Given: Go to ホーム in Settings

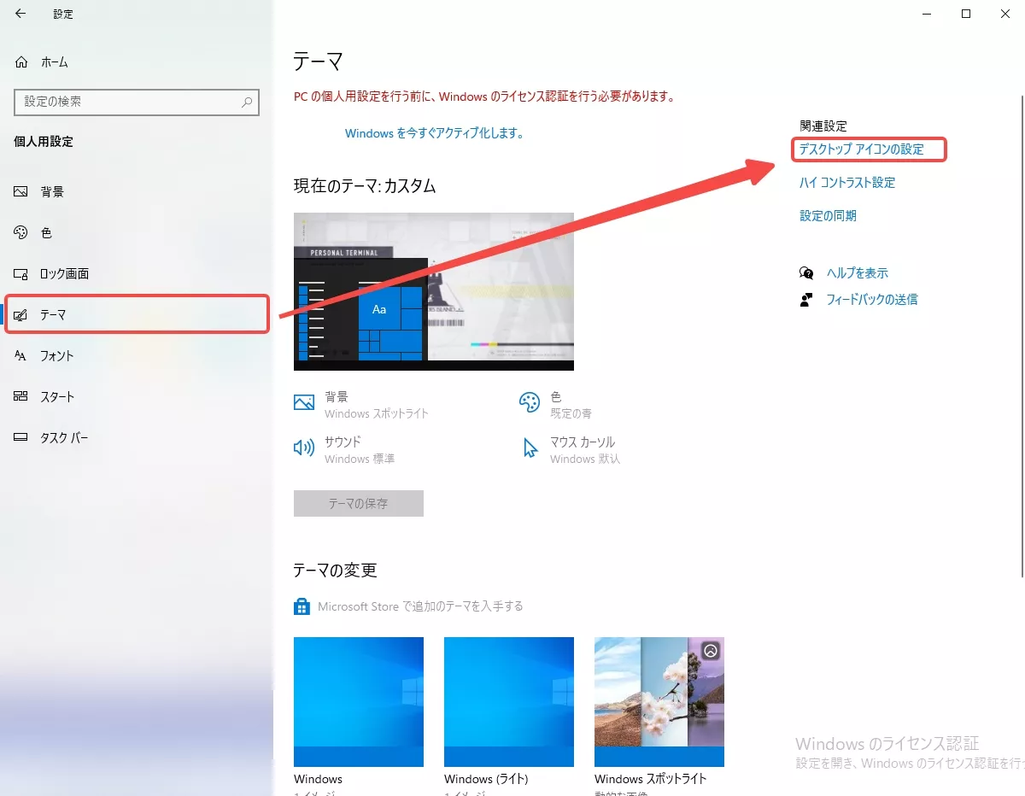Looking at the screenshot, I should point(137,62).
